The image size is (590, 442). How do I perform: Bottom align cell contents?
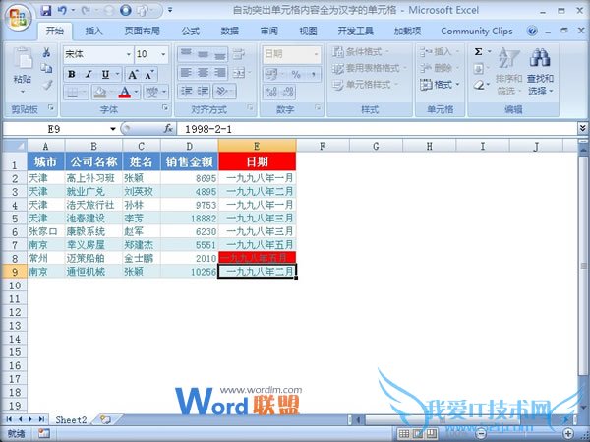click(x=219, y=54)
